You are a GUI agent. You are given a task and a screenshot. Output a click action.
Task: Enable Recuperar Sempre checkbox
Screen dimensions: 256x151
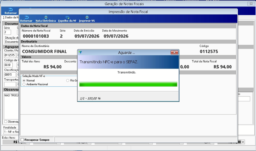(x=22, y=140)
